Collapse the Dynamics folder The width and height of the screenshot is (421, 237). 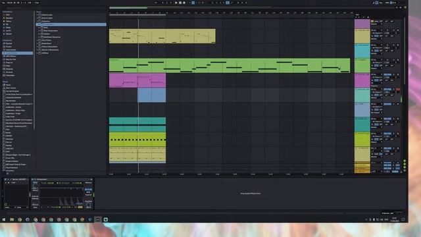tap(37, 21)
